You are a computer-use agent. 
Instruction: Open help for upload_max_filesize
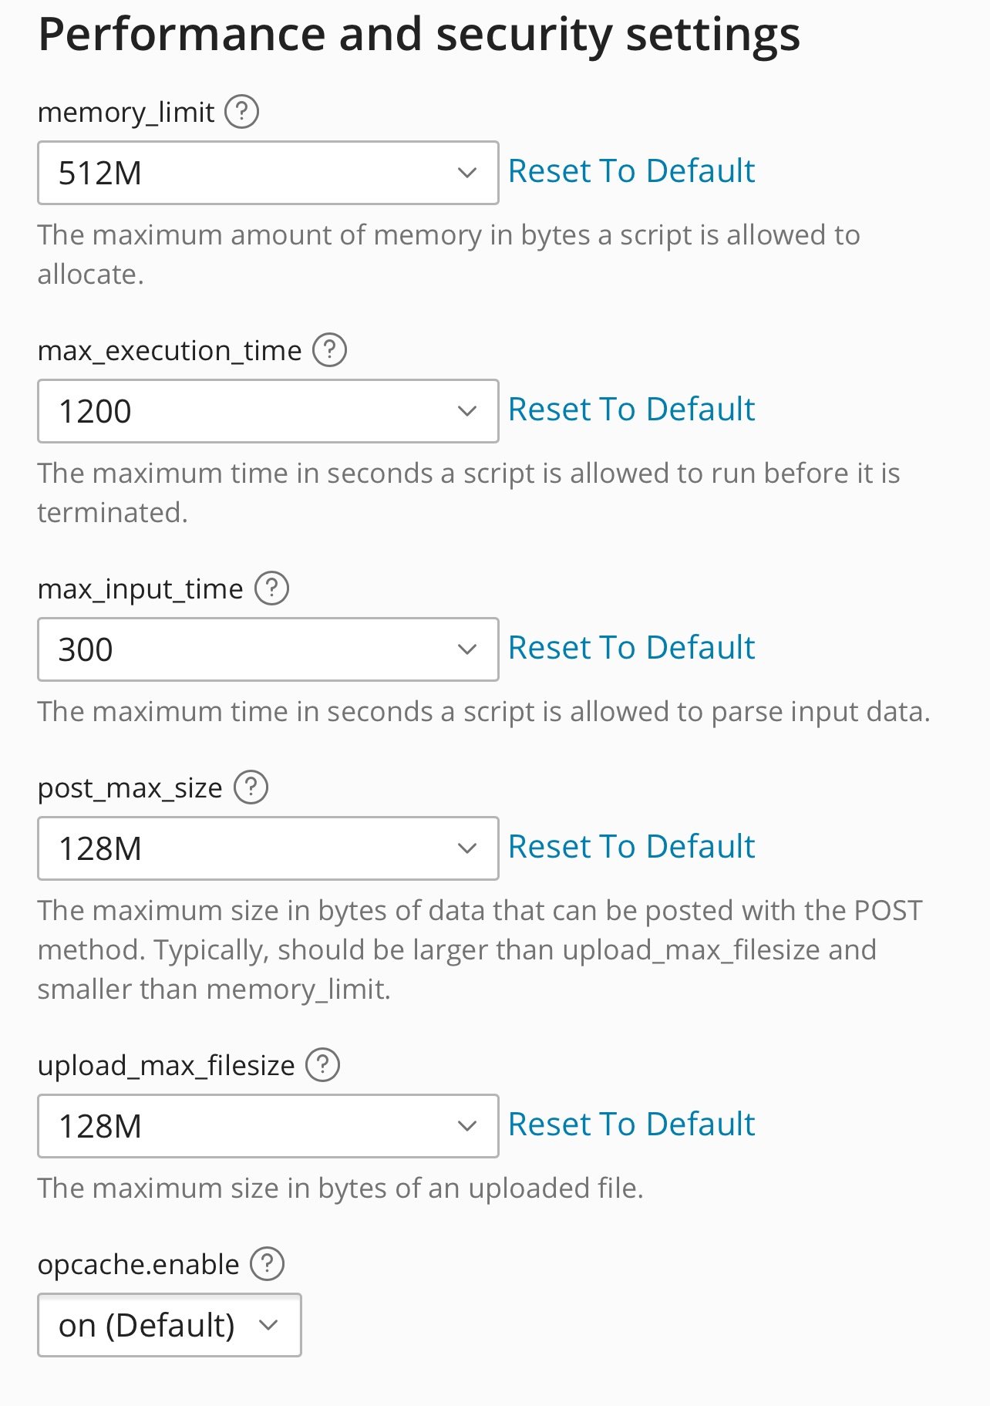point(322,1065)
